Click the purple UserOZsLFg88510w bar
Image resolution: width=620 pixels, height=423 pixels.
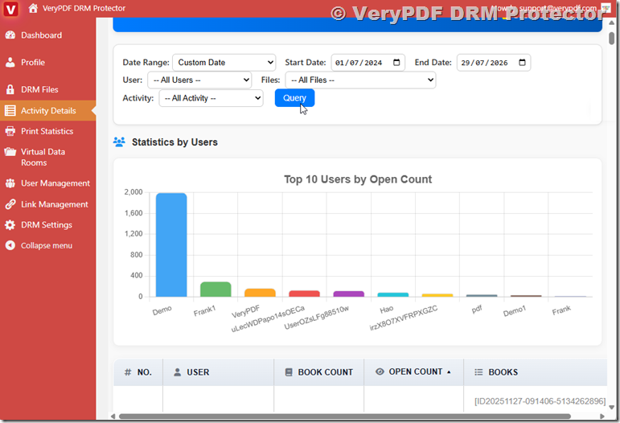[348, 294]
